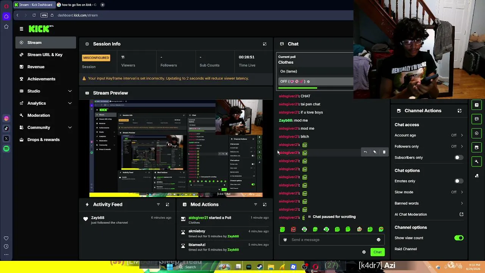485x273 pixels.
Task: Send message with the green Chat button
Action: (377, 252)
